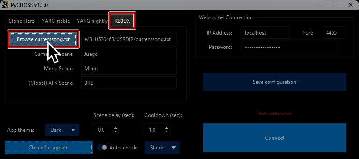Select the YARG nightly tab
Image resolution: width=359 pixels, height=159 pixels.
click(92, 21)
